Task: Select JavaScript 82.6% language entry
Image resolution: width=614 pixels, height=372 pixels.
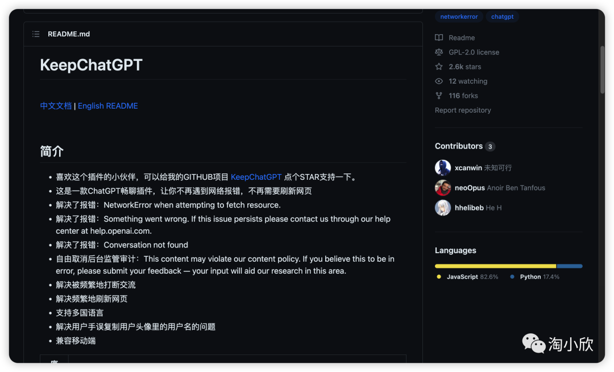Action: [467, 277]
